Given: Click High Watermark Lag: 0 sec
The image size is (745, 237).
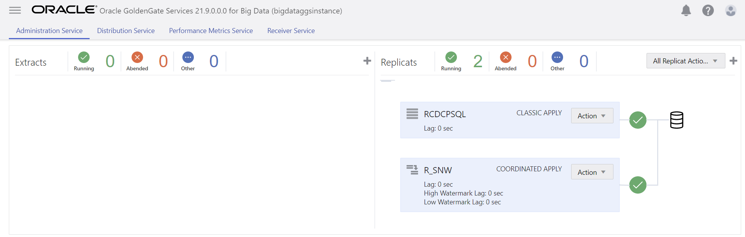Looking at the screenshot, I should tap(463, 193).
